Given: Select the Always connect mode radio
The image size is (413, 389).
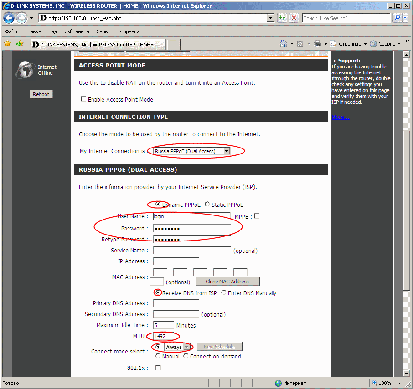Looking at the screenshot, I should (158, 347).
